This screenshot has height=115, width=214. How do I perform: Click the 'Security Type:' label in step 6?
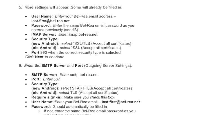[x=45, y=84]
